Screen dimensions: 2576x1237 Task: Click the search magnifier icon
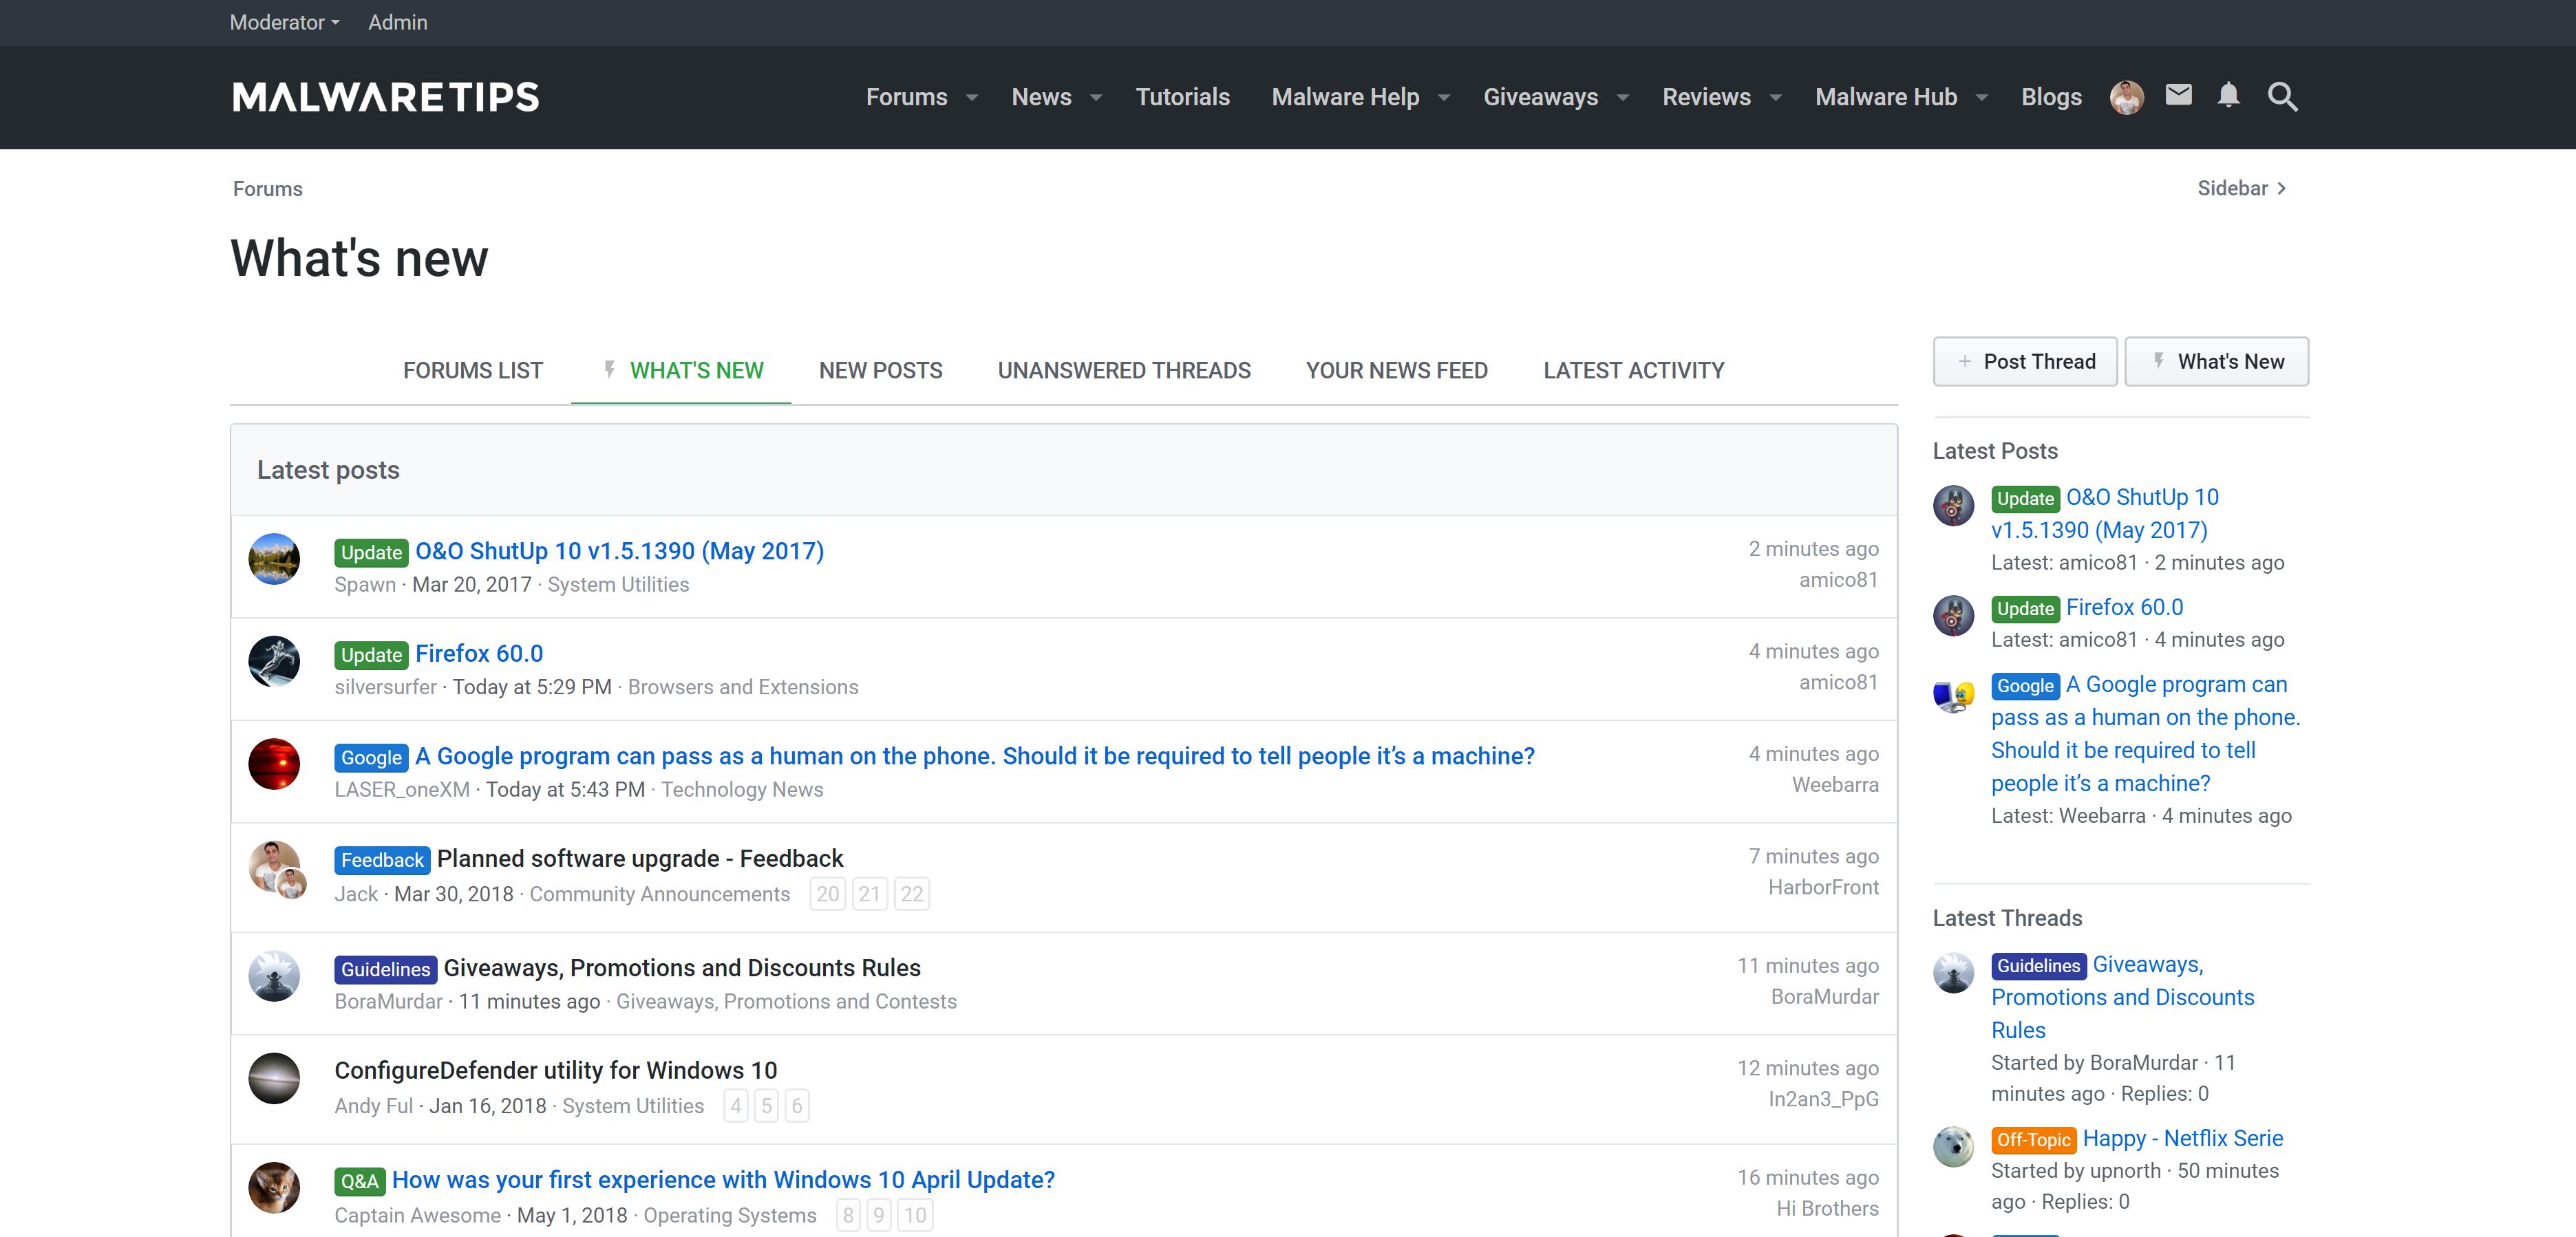pyautogui.click(x=2282, y=96)
